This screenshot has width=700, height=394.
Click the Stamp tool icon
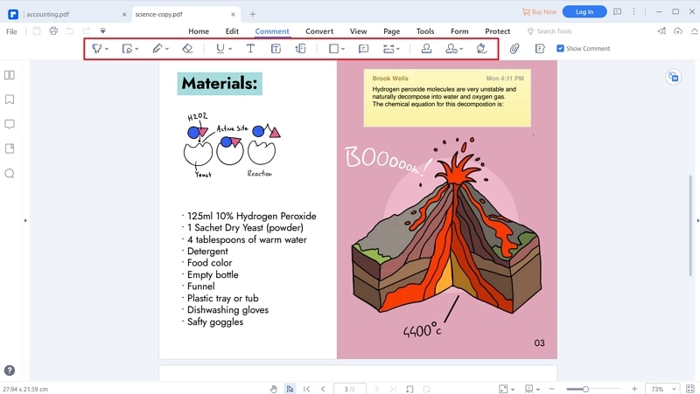coord(426,49)
